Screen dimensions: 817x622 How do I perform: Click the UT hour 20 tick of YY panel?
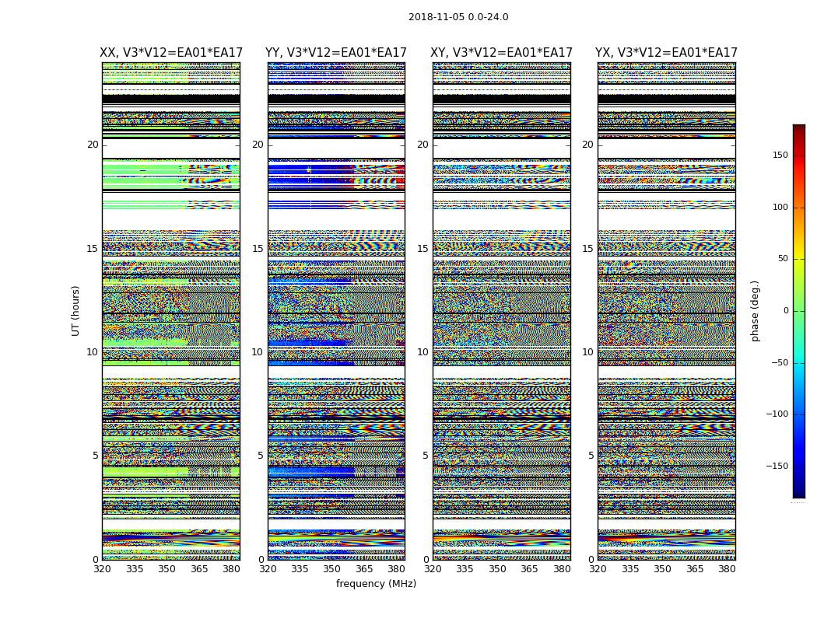[x=258, y=145]
